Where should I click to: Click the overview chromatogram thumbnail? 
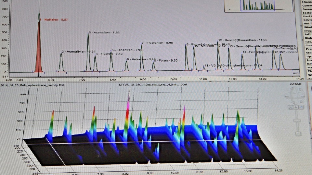tap(257, 6)
